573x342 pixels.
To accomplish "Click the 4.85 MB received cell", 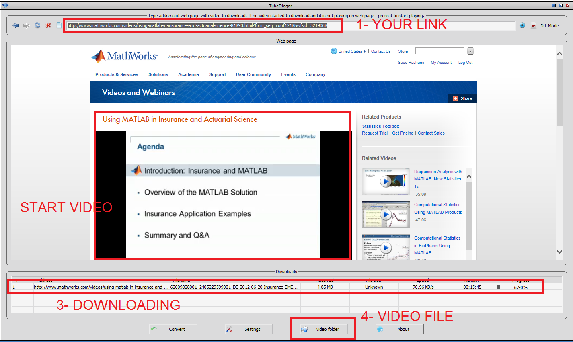I will click(x=325, y=287).
